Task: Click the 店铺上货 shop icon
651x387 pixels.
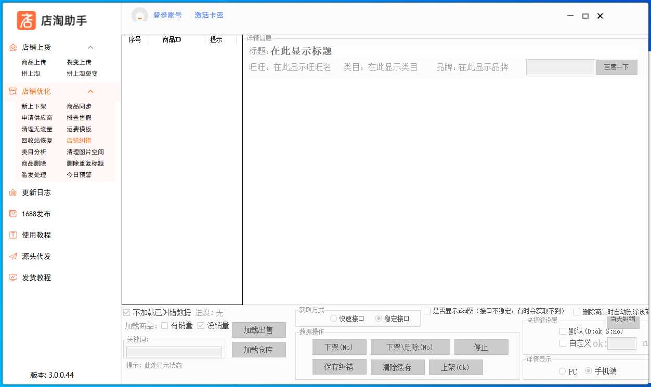Action: coord(13,47)
